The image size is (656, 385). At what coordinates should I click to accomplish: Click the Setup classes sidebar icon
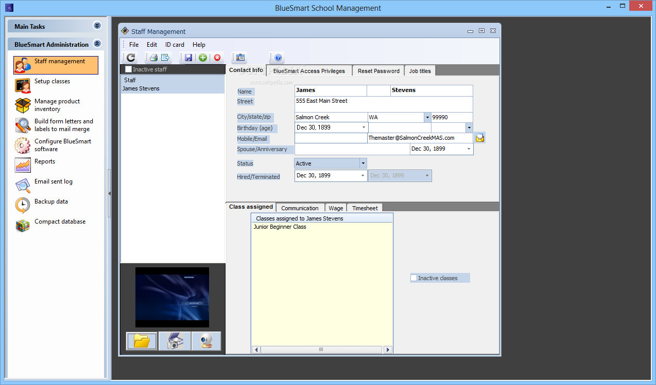[x=23, y=85]
